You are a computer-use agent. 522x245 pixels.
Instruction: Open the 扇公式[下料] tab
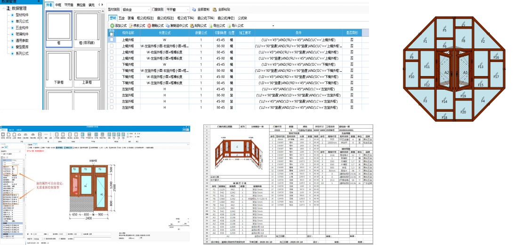pos(206,18)
